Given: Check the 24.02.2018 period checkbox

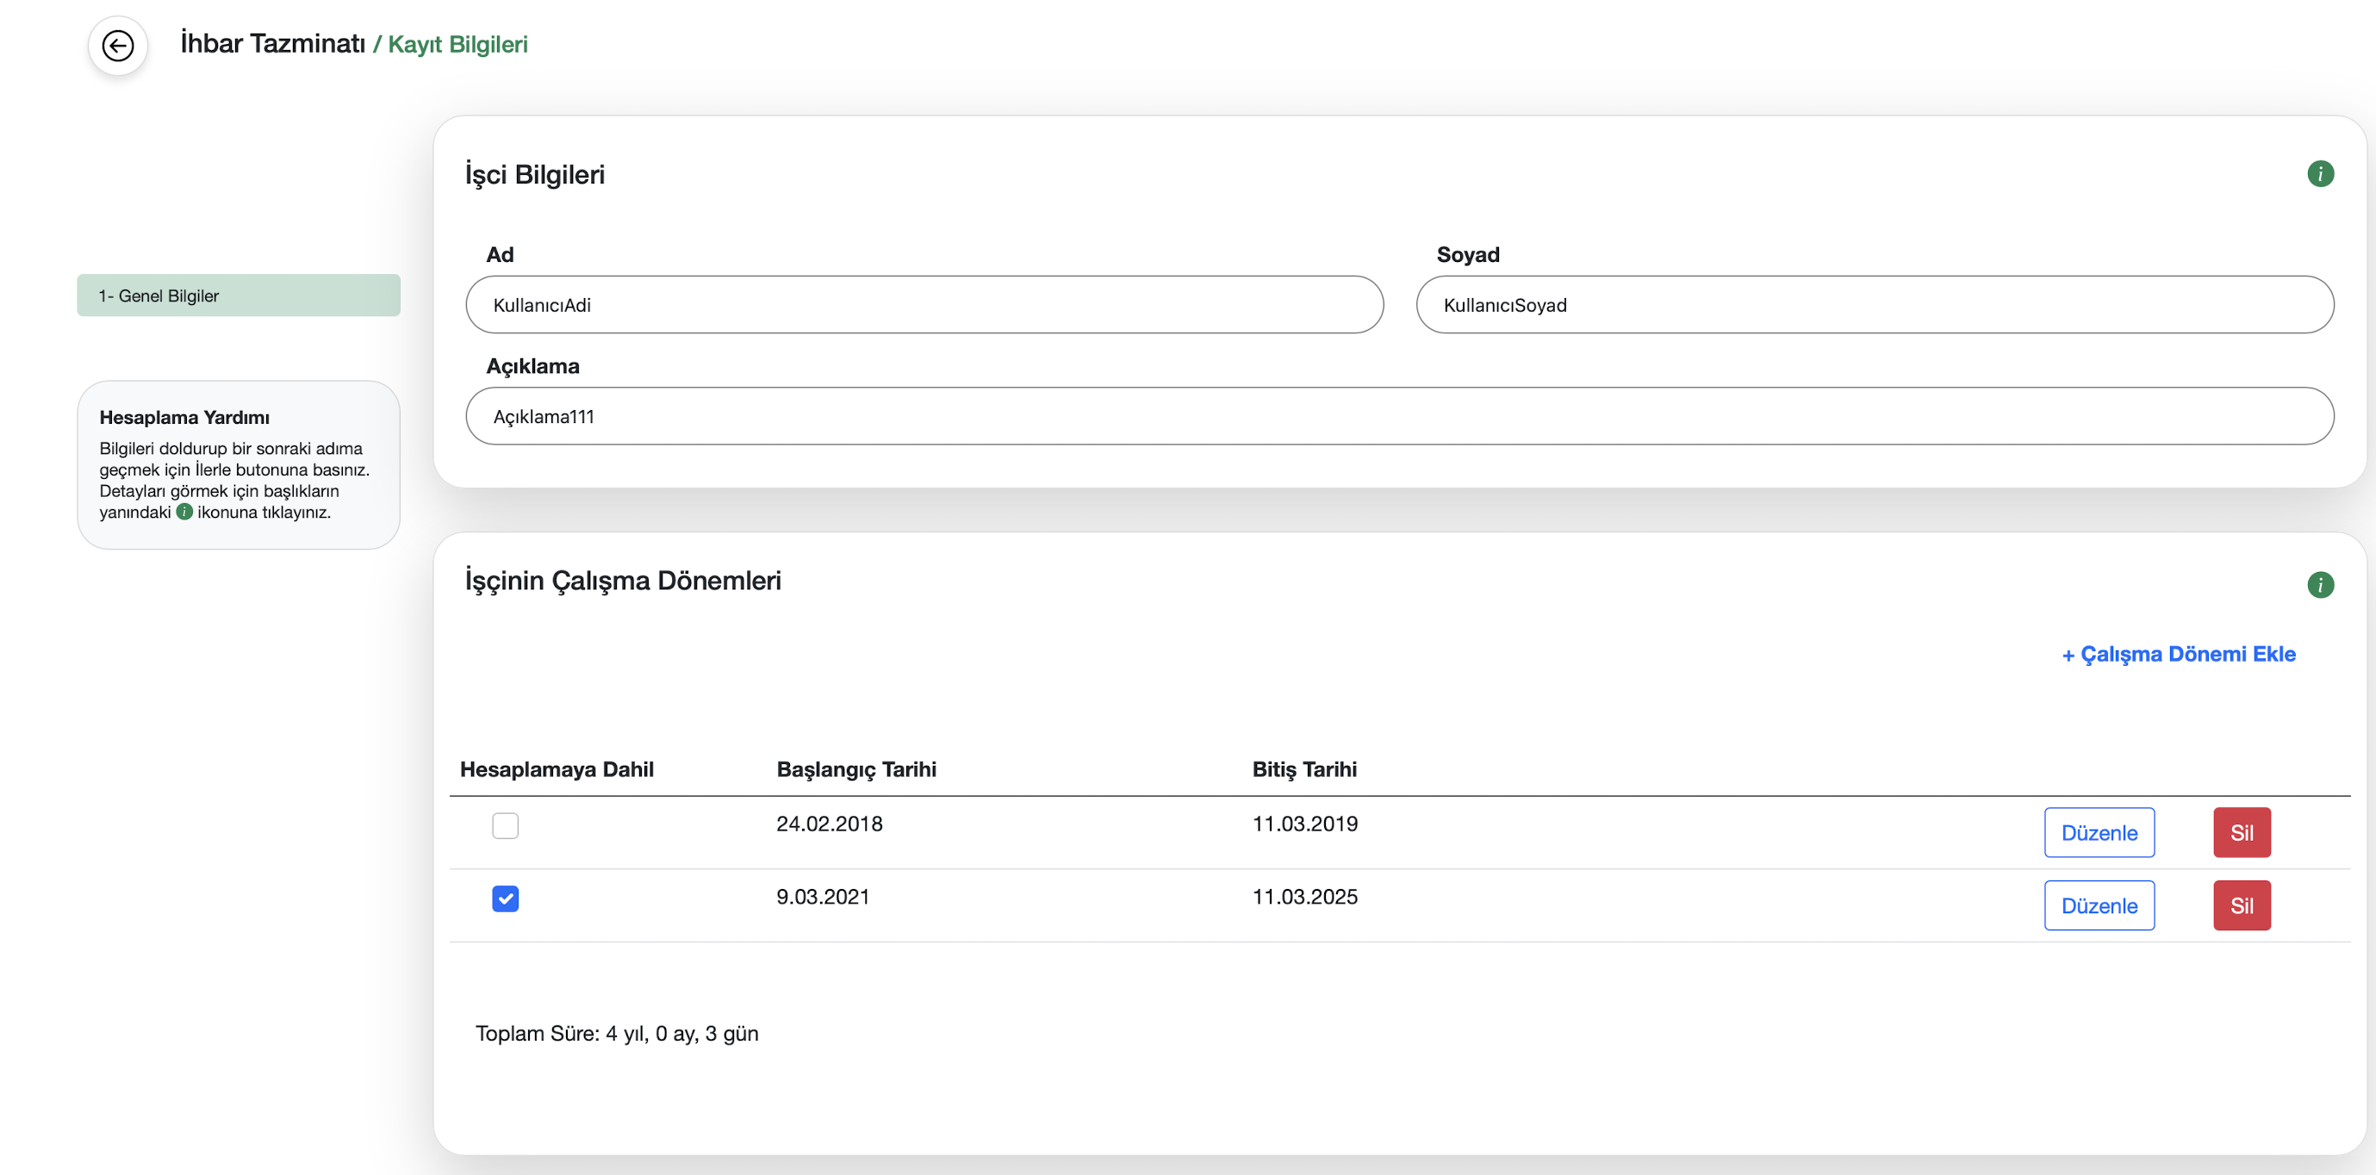Looking at the screenshot, I should tap(505, 824).
